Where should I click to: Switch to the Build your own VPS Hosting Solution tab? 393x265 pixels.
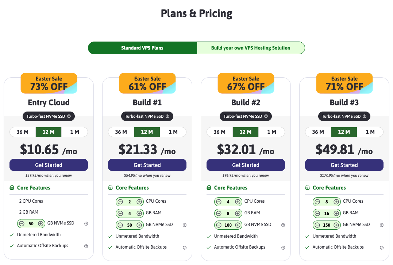coord(251,48)
